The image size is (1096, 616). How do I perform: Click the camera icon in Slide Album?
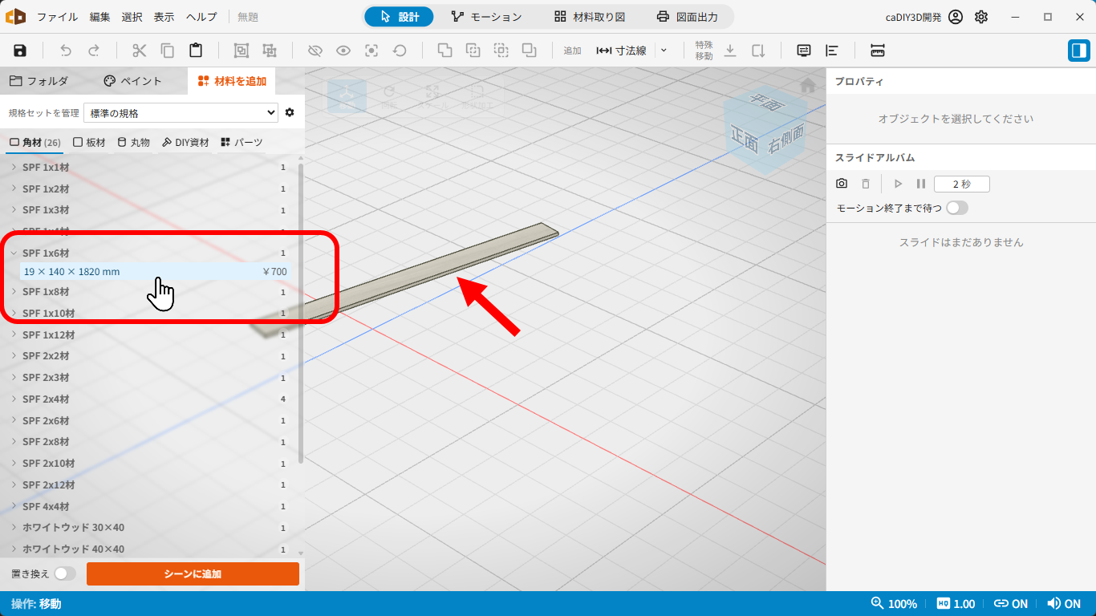[x=842, y=184]
